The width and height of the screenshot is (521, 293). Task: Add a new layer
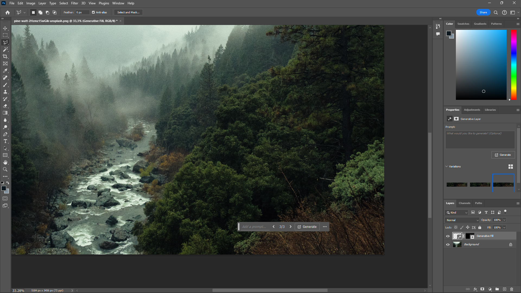click(x=504, y=289)
